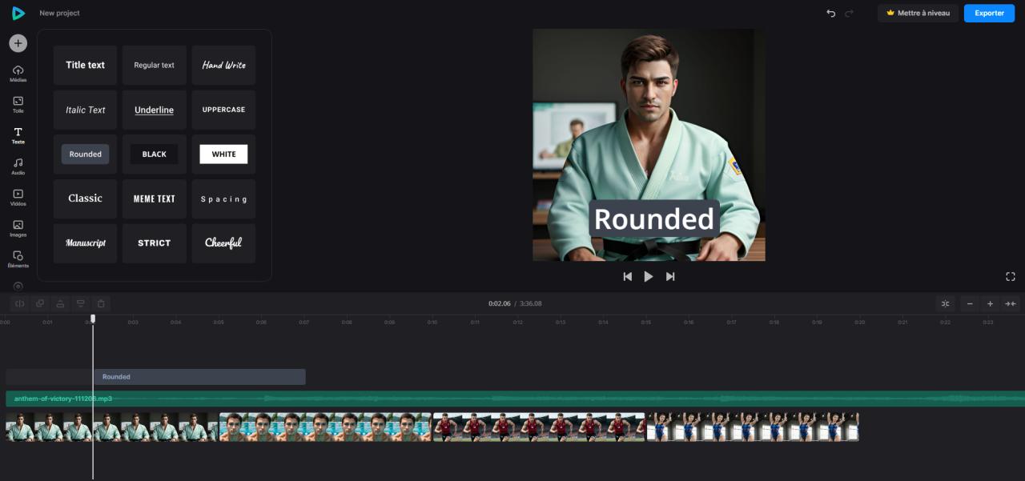Add the MEME TEXT style
Screen dimensions: 1025x481
pyautogui.click(x=154, y=198)
